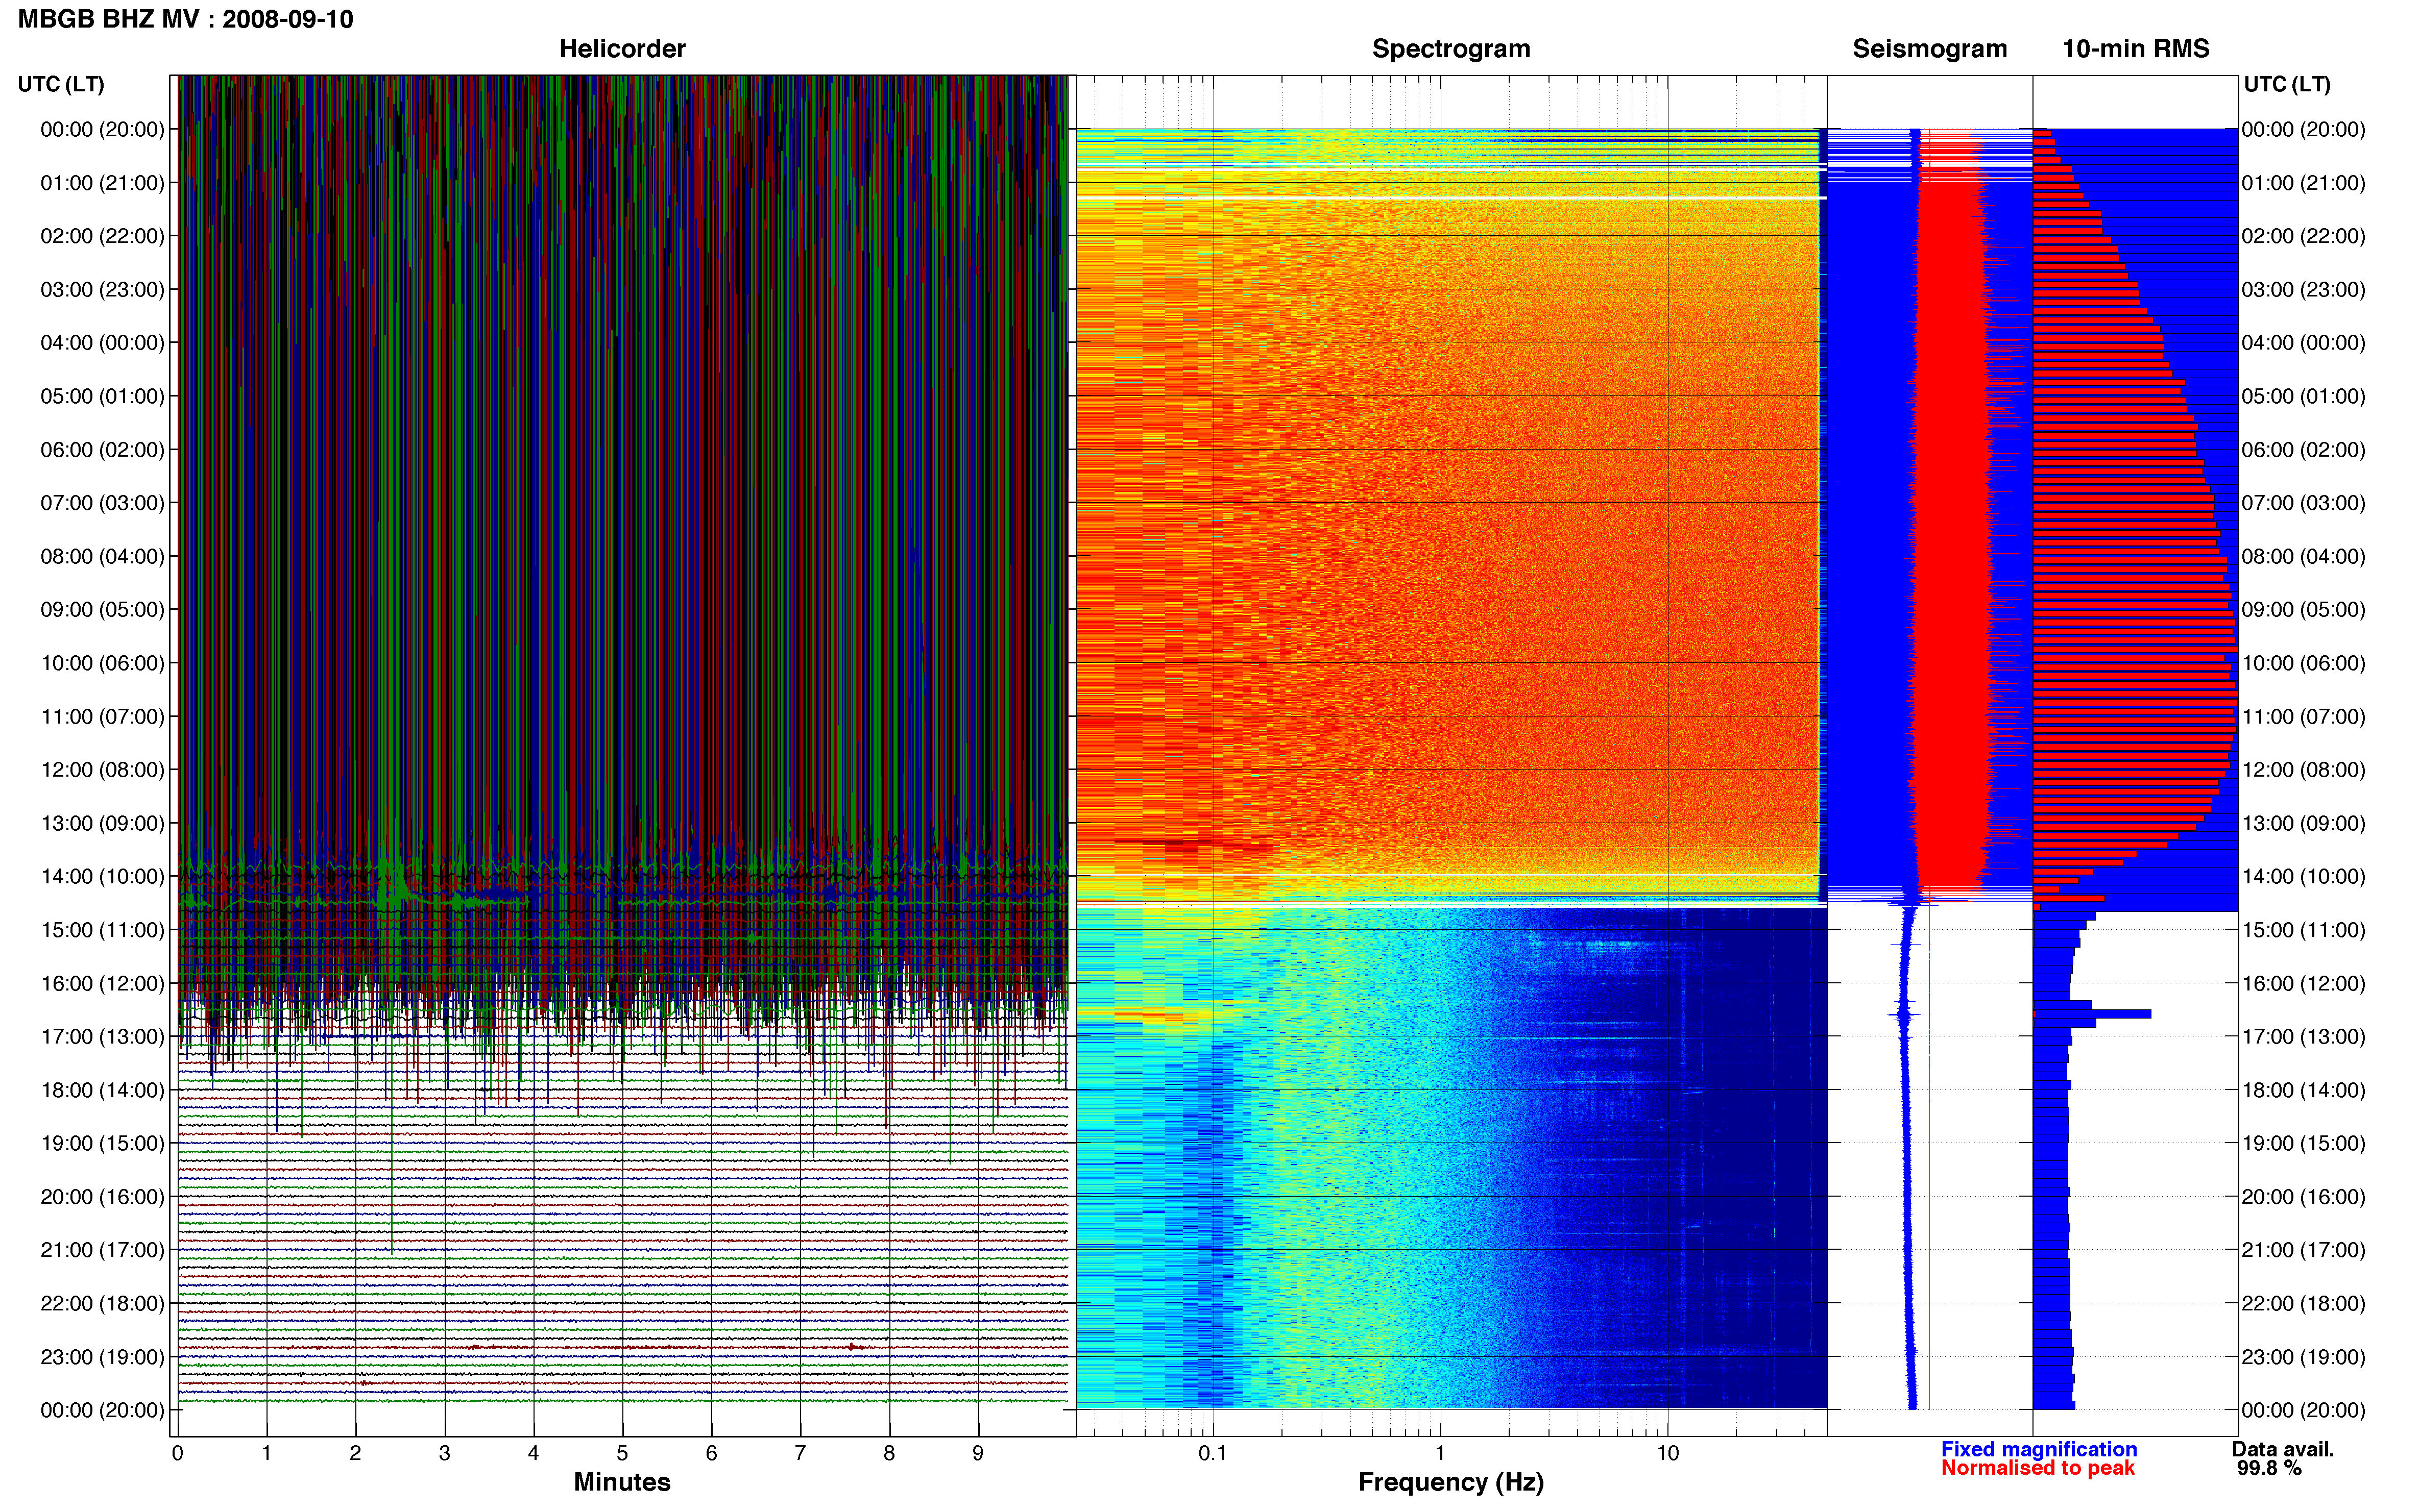Click the 9 tick on Minutes axis
The height and width of the screenshot is (1512, 2420).
(x=978, y=1453)
